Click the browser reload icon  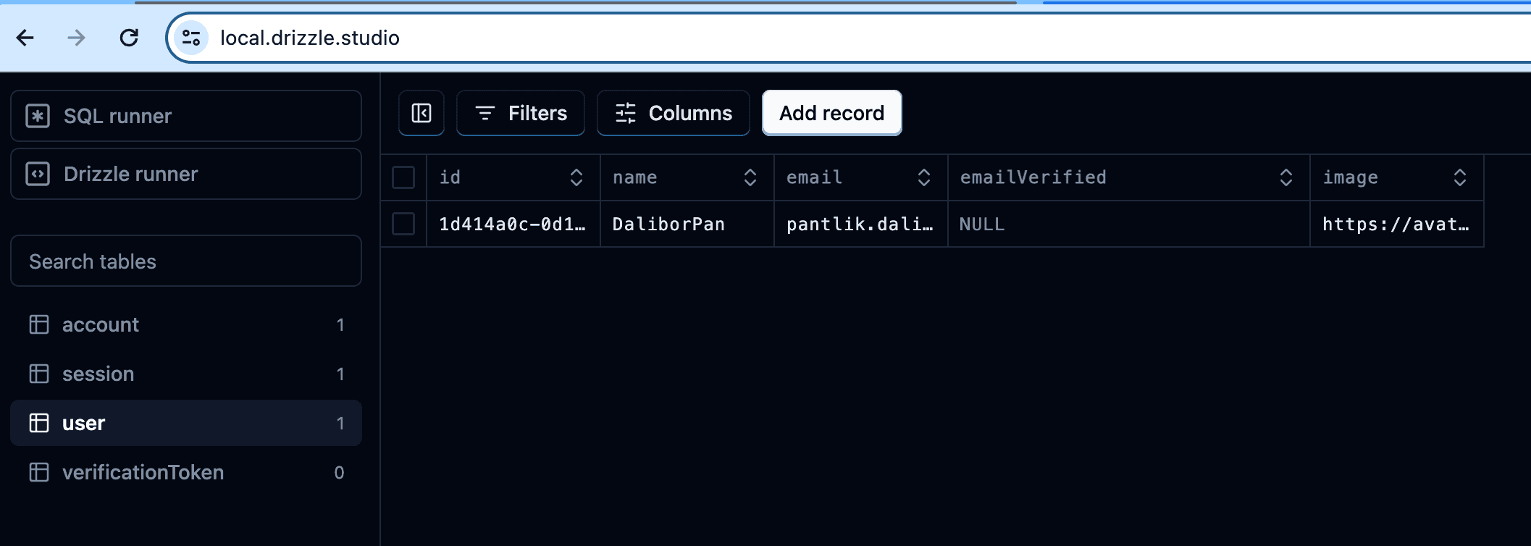(x=129, y=38)
